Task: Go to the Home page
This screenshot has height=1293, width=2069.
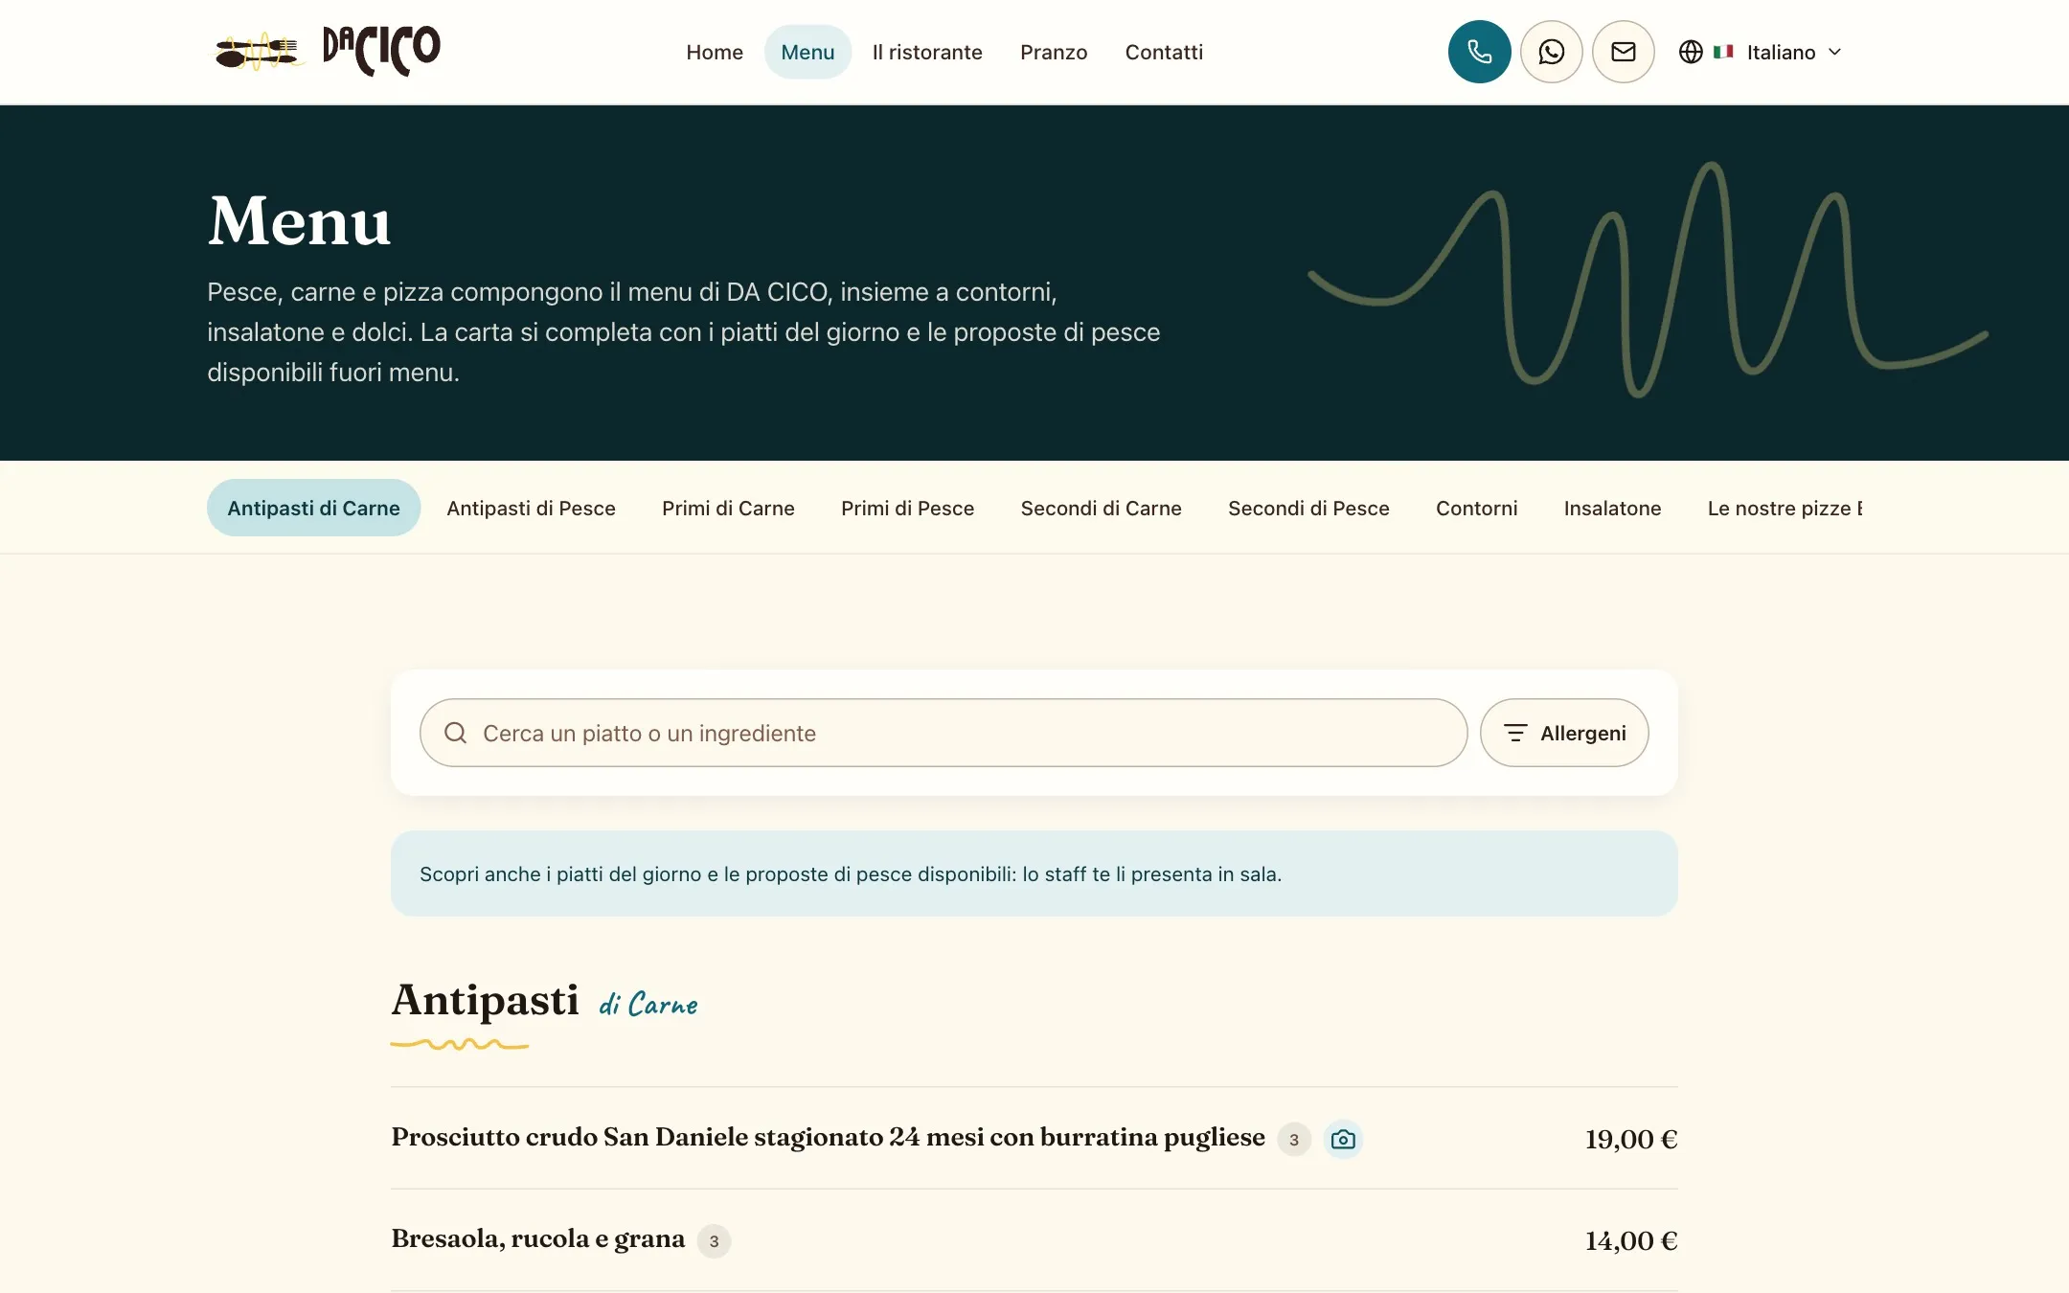Action: point(715,52)
